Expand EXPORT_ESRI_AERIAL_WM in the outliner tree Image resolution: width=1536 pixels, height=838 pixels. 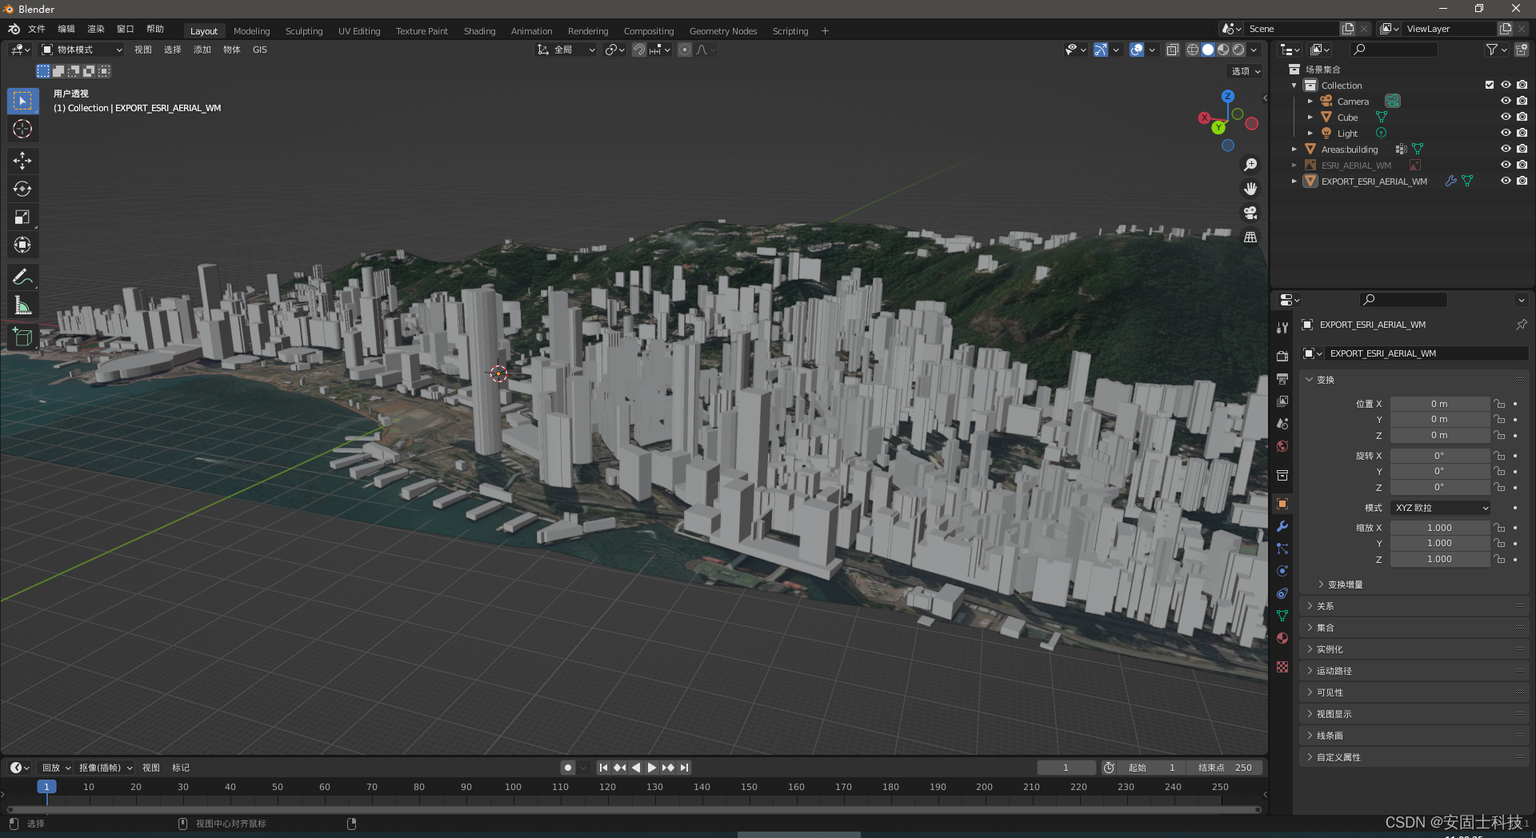pos(1294,182)
